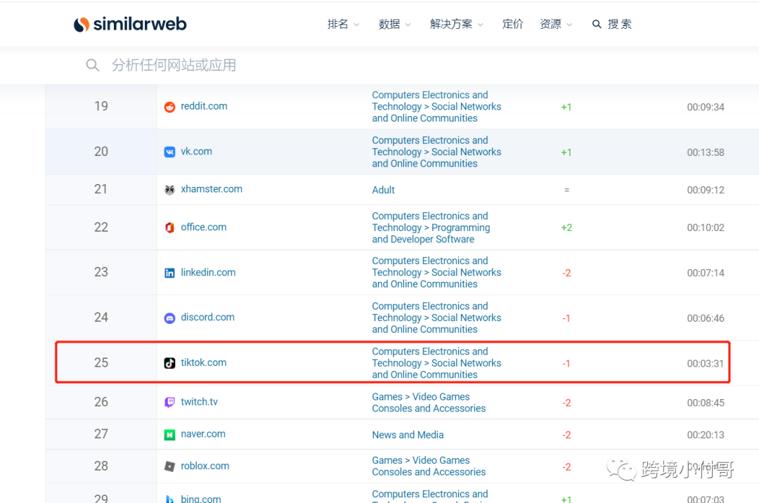759x503 pixels.
Task: Click visit duration 00:20:13
Action: point(706,436)
